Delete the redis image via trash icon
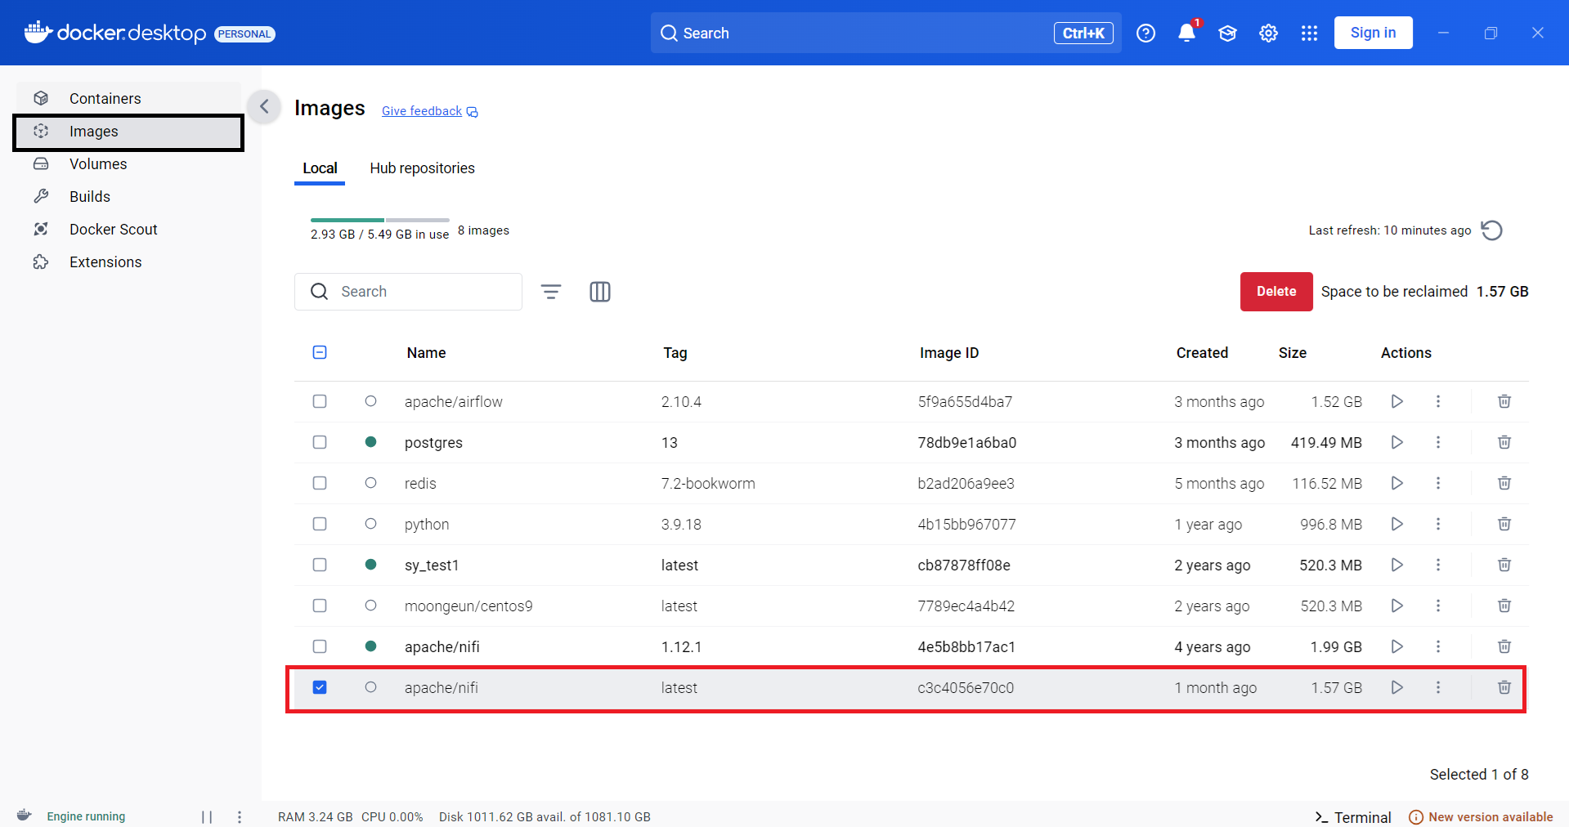Image resolution: width=1569 pixels, height=827 pixels. (x=1504, y=483)
